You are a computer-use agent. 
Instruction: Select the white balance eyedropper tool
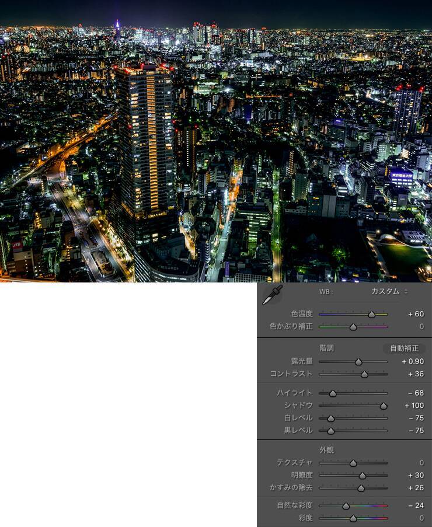tap(272, 295)
